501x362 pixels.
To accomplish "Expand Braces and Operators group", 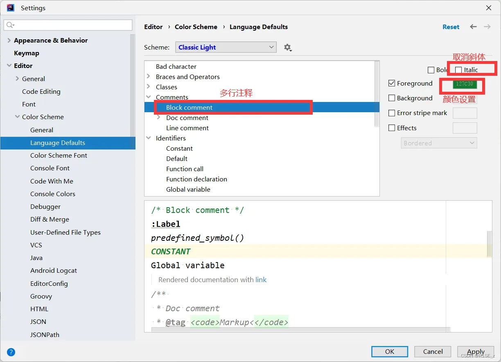I will click(149, 77).
